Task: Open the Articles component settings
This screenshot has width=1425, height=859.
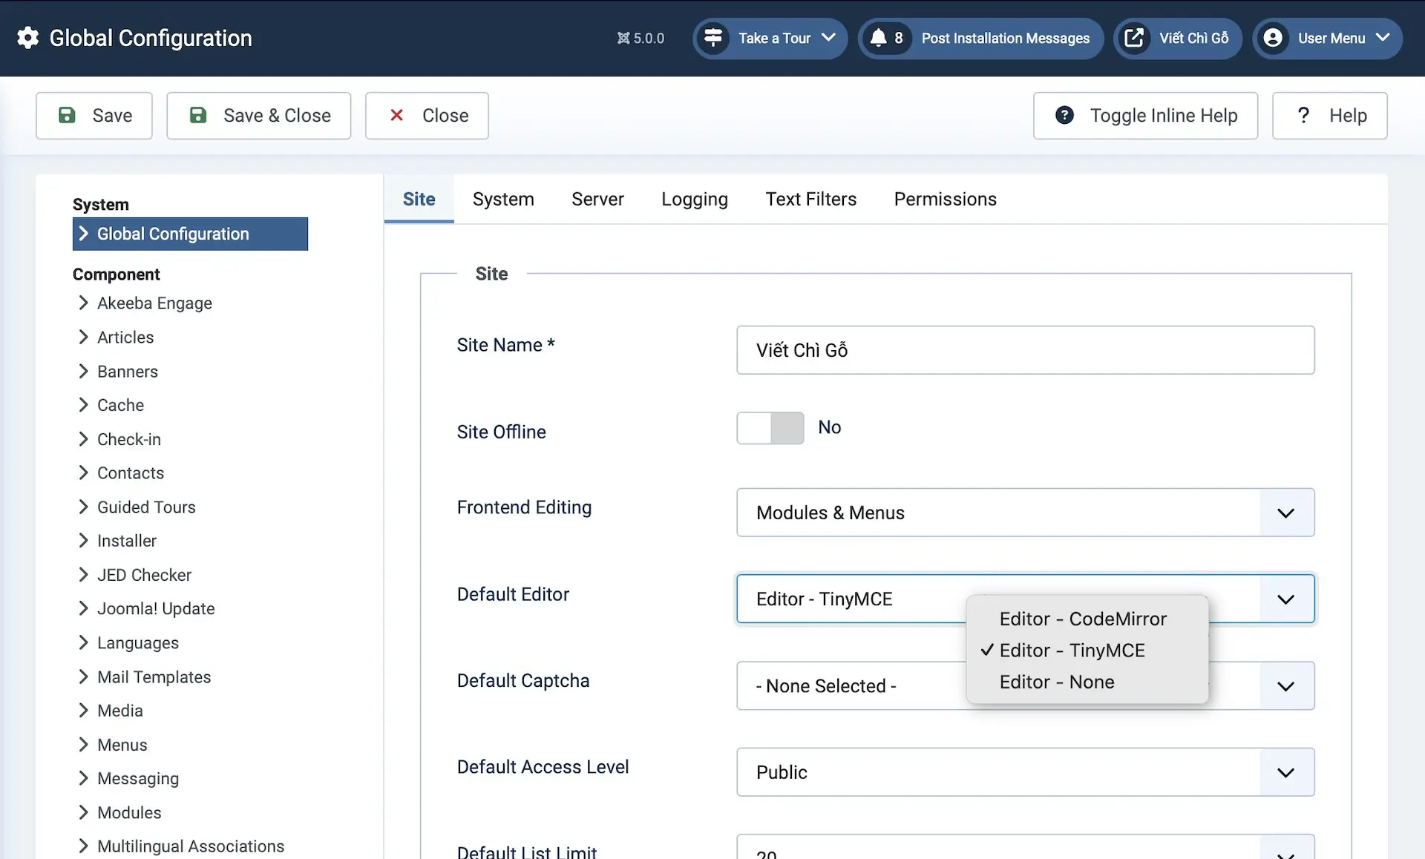Action: 125,337
